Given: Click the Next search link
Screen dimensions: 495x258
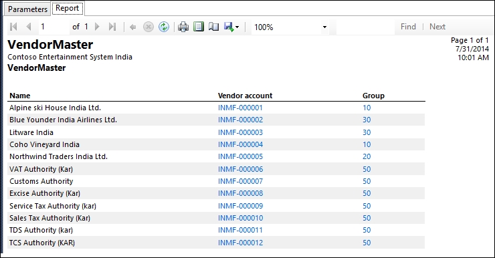Looking at the screenshot, I should pyautogui.click(x=437, y=27).
